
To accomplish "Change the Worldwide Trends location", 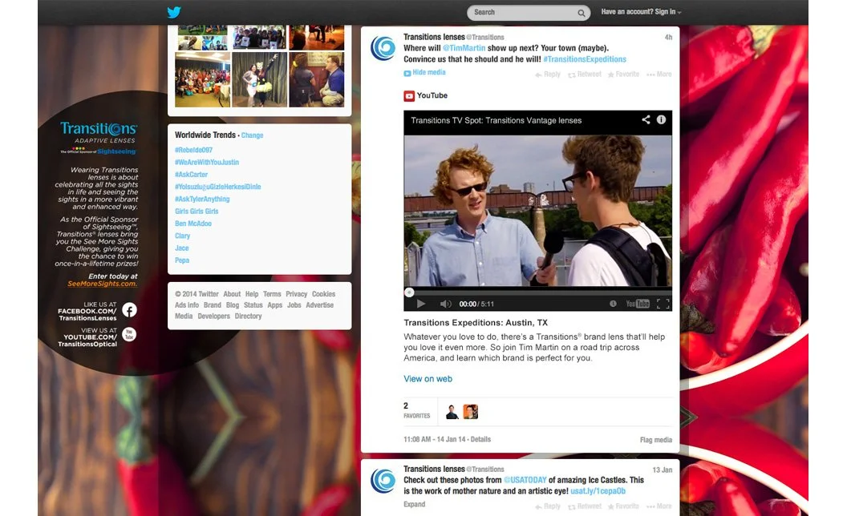I will pos(253,135).
